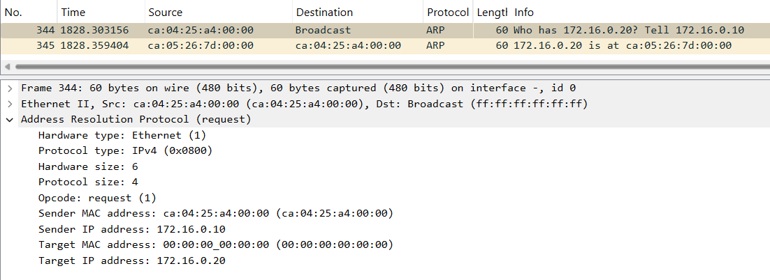Sort packet list by Time column
The height and width of the screenshot is (280, 770).
click(101, 13)
